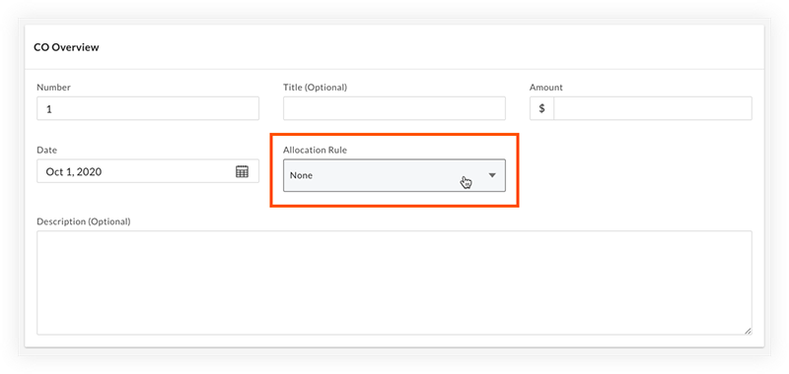Click the "Allocation Rule" label

(x=315, y=151)
